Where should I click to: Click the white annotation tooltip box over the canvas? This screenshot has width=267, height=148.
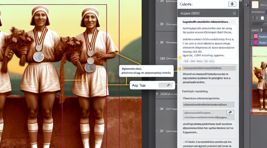point(147,71)
